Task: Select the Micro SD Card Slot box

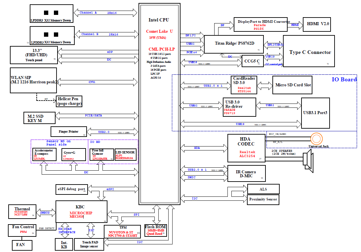Action: (293, 85)
